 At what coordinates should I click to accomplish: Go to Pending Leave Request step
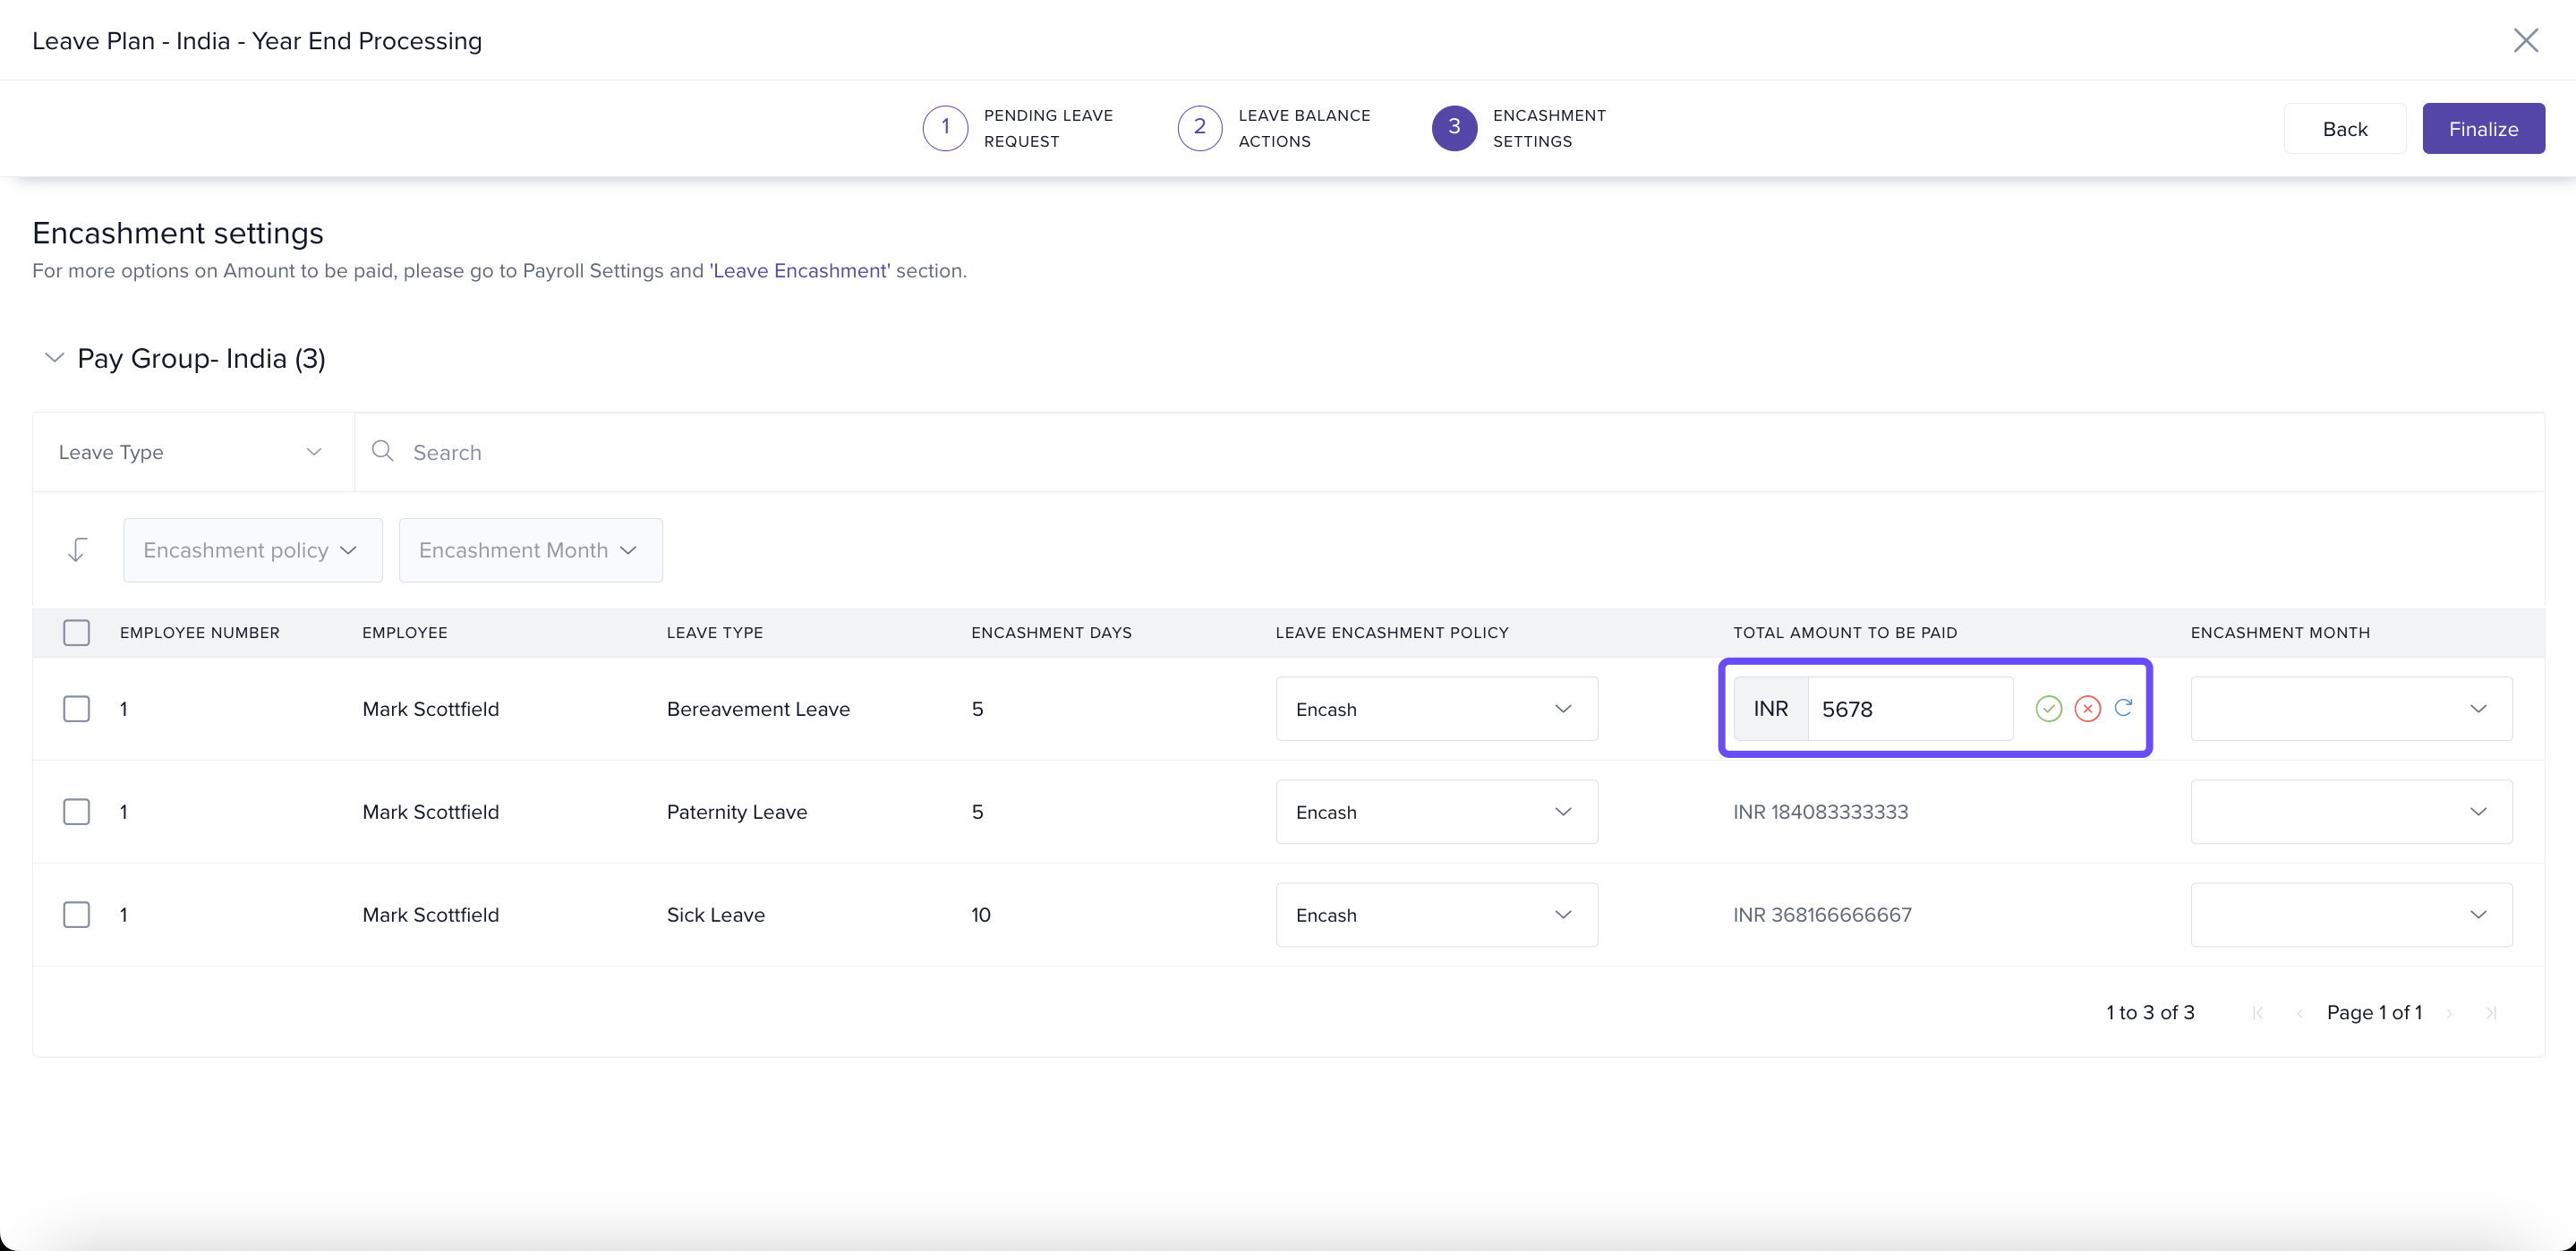944,128
